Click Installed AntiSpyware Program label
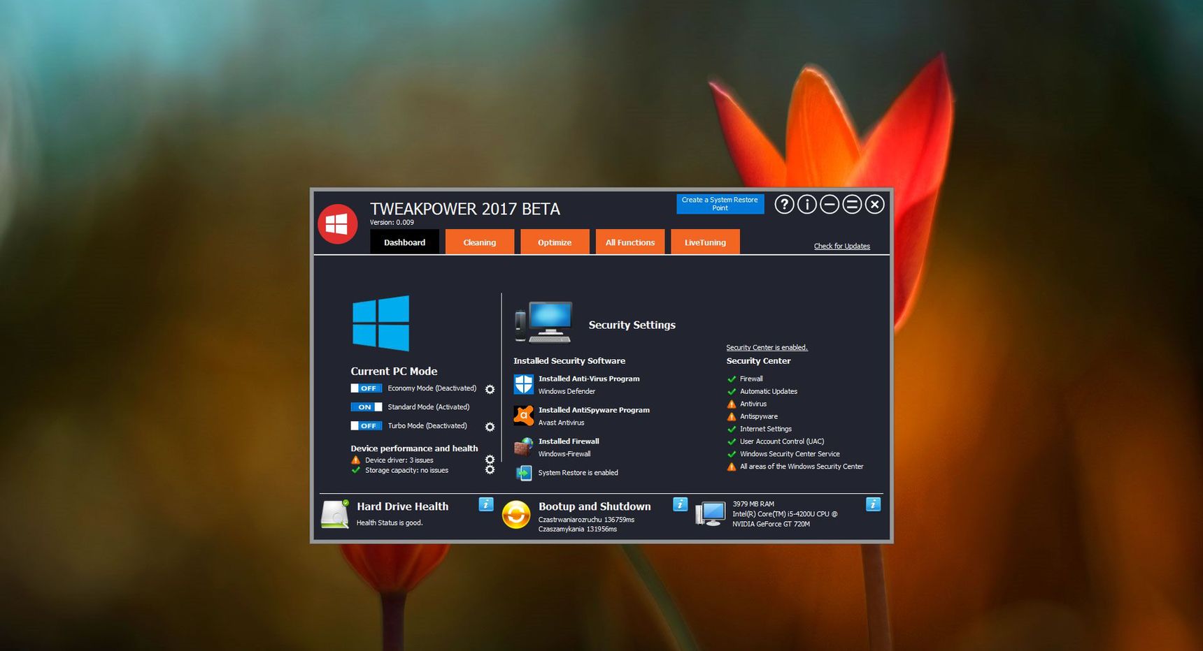1203x651 pixels. click(594, 410)
